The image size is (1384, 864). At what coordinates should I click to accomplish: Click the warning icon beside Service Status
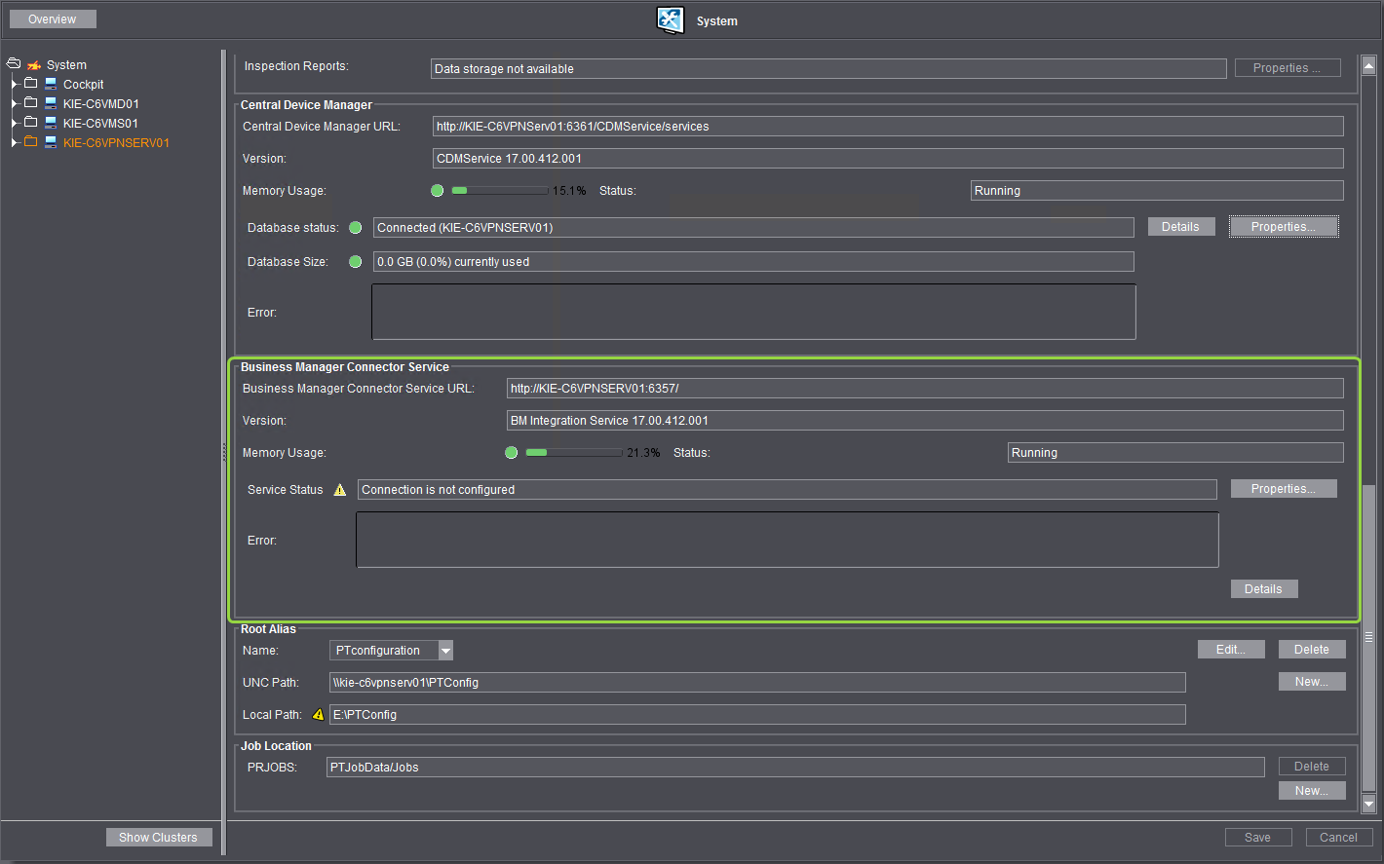(x=339, y=489)
